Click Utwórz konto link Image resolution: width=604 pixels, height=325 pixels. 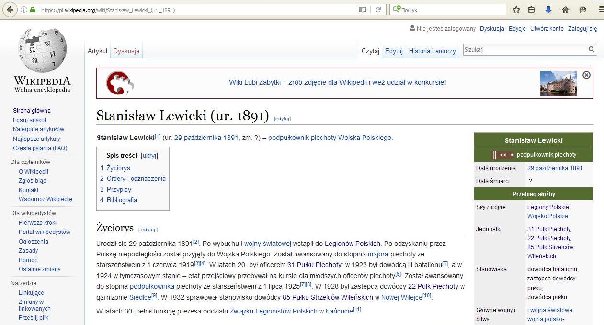pos(547,28)
